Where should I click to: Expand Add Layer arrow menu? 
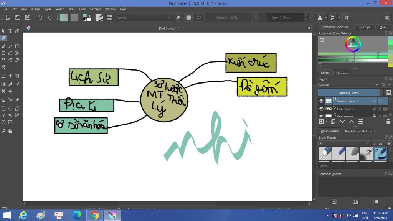point(327,122)
